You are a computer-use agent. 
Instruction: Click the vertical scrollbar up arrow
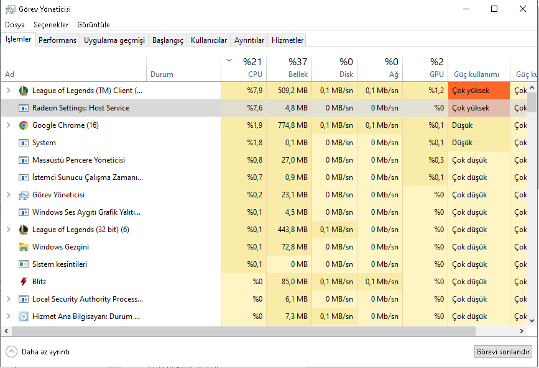532,88
